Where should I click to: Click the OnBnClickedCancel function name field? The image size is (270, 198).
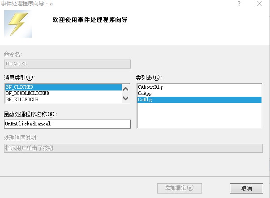(x=67, y=124)
